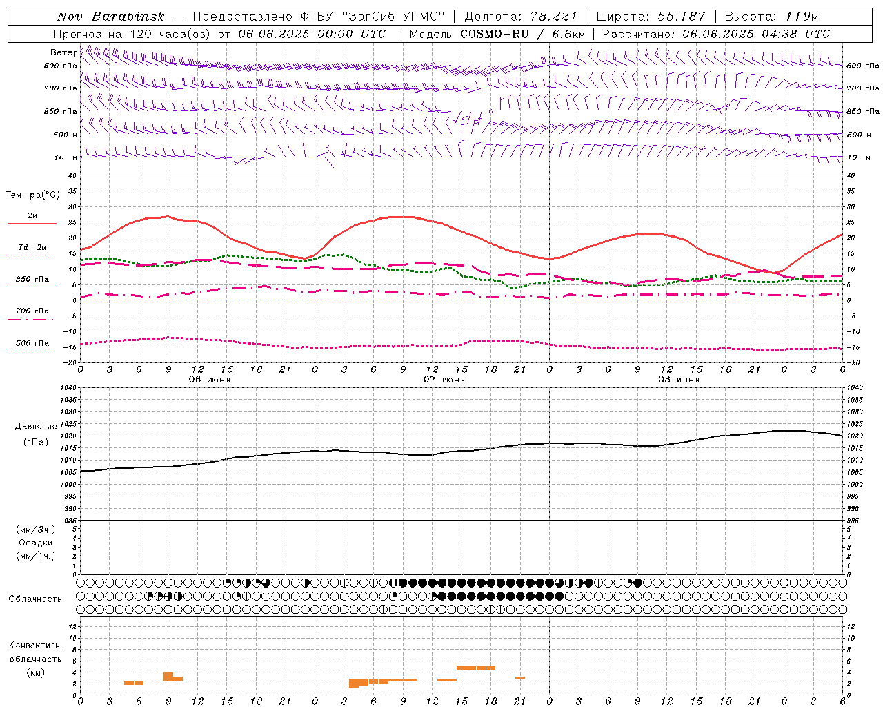This screenshot has height=707, width=883.
Task: Click the orange convective bar at 15–18h on 07 июня
Action: pos(476,668)
